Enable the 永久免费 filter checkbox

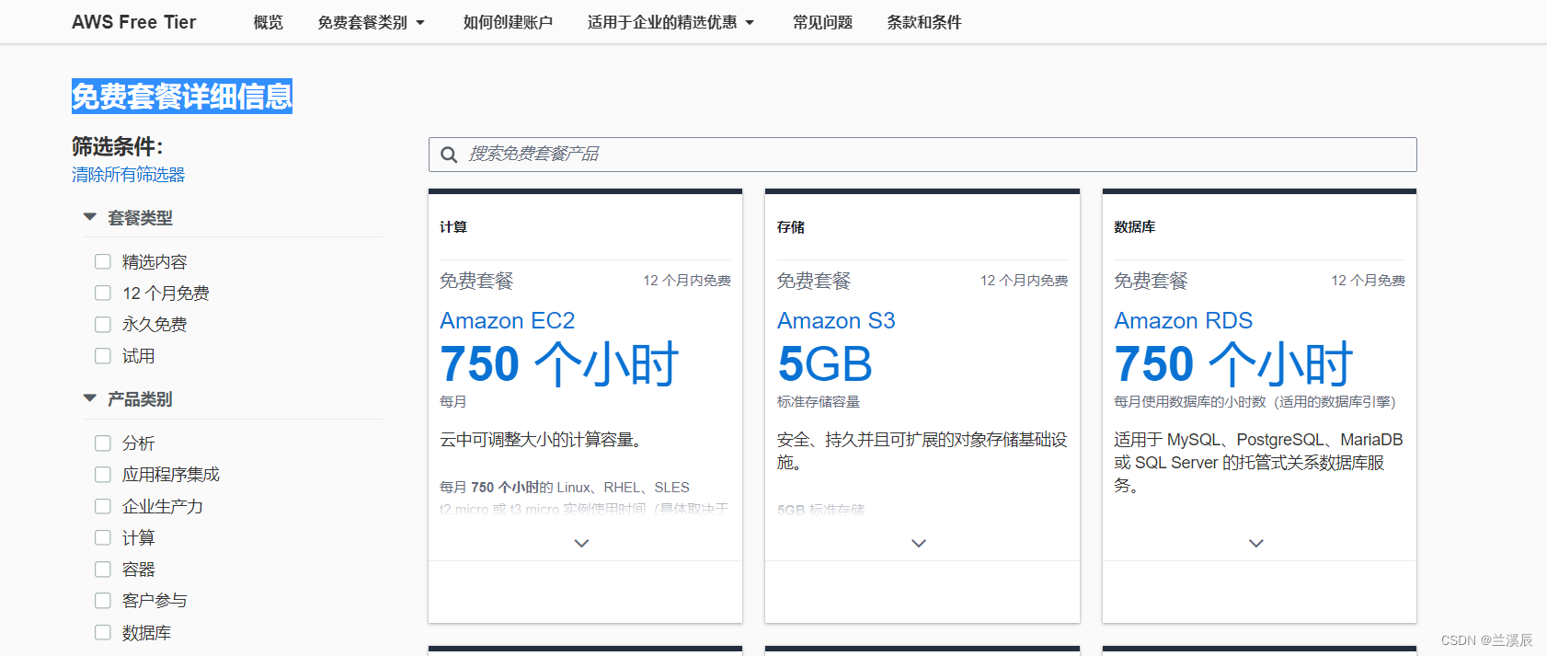(103, 325)
